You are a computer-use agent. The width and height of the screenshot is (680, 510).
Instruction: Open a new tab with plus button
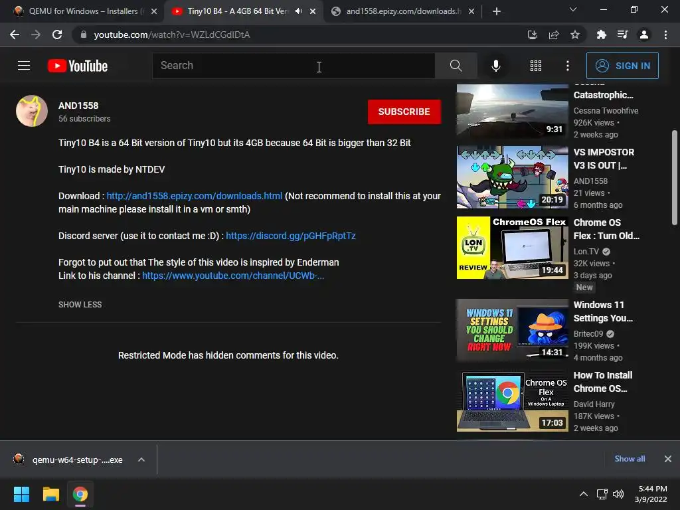click(497, 11)
